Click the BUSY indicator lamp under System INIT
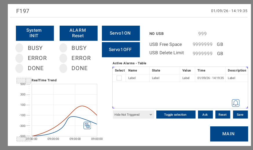Screen dimensions: 253x150 [19, 48]
